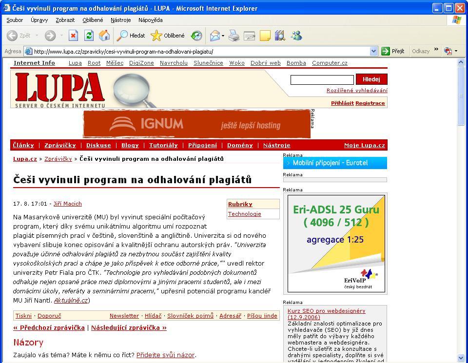The height and width of the screenshot is (363, 468).
Task: Click the LUPA search input field
Action: (x=322, y=79)
